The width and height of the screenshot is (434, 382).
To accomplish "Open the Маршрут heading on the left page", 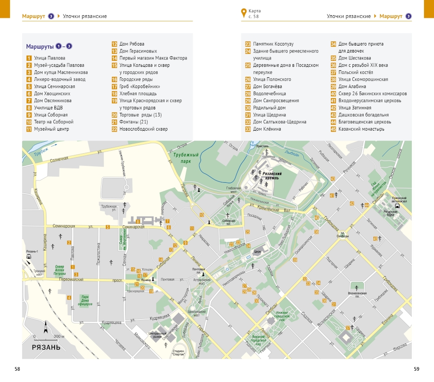I will (34, 16).
